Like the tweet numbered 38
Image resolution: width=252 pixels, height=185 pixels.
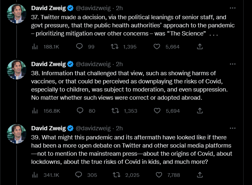[x=157, y=111]
